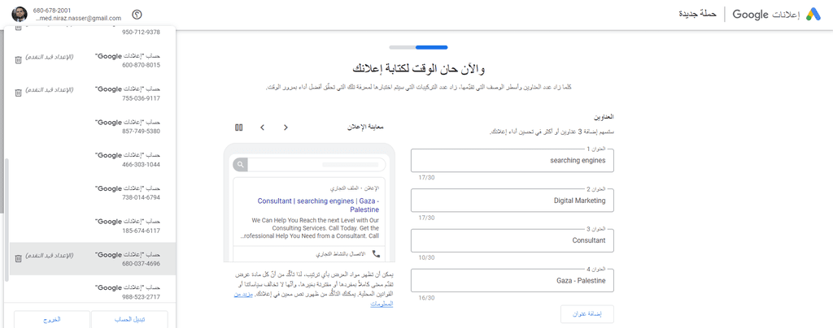Click the الخروج sign out button
The width and height of the screenshot is (833, 328).
52,320
